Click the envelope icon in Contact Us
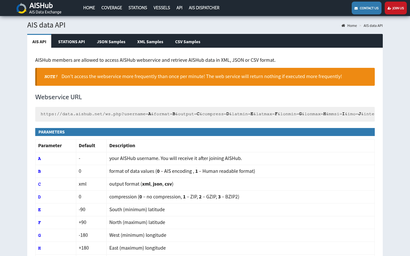Image resolution: width=410 pixels, height=256 pixels. coord(356,8)
